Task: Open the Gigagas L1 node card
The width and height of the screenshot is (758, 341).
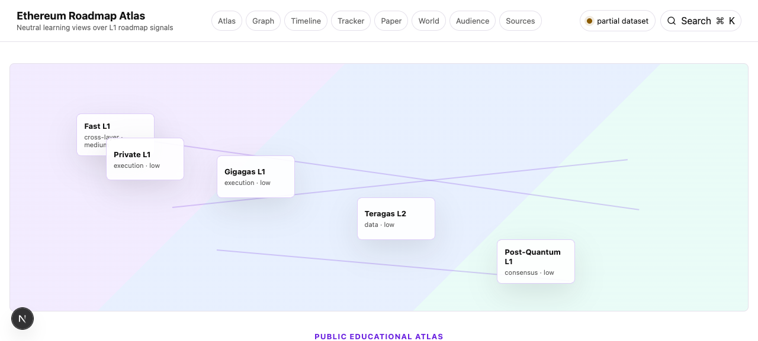Action: point(256,177)
